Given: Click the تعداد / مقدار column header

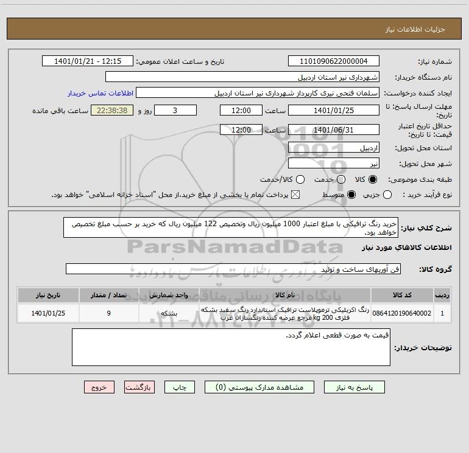Looking at the screenshot, I should 108,295.
